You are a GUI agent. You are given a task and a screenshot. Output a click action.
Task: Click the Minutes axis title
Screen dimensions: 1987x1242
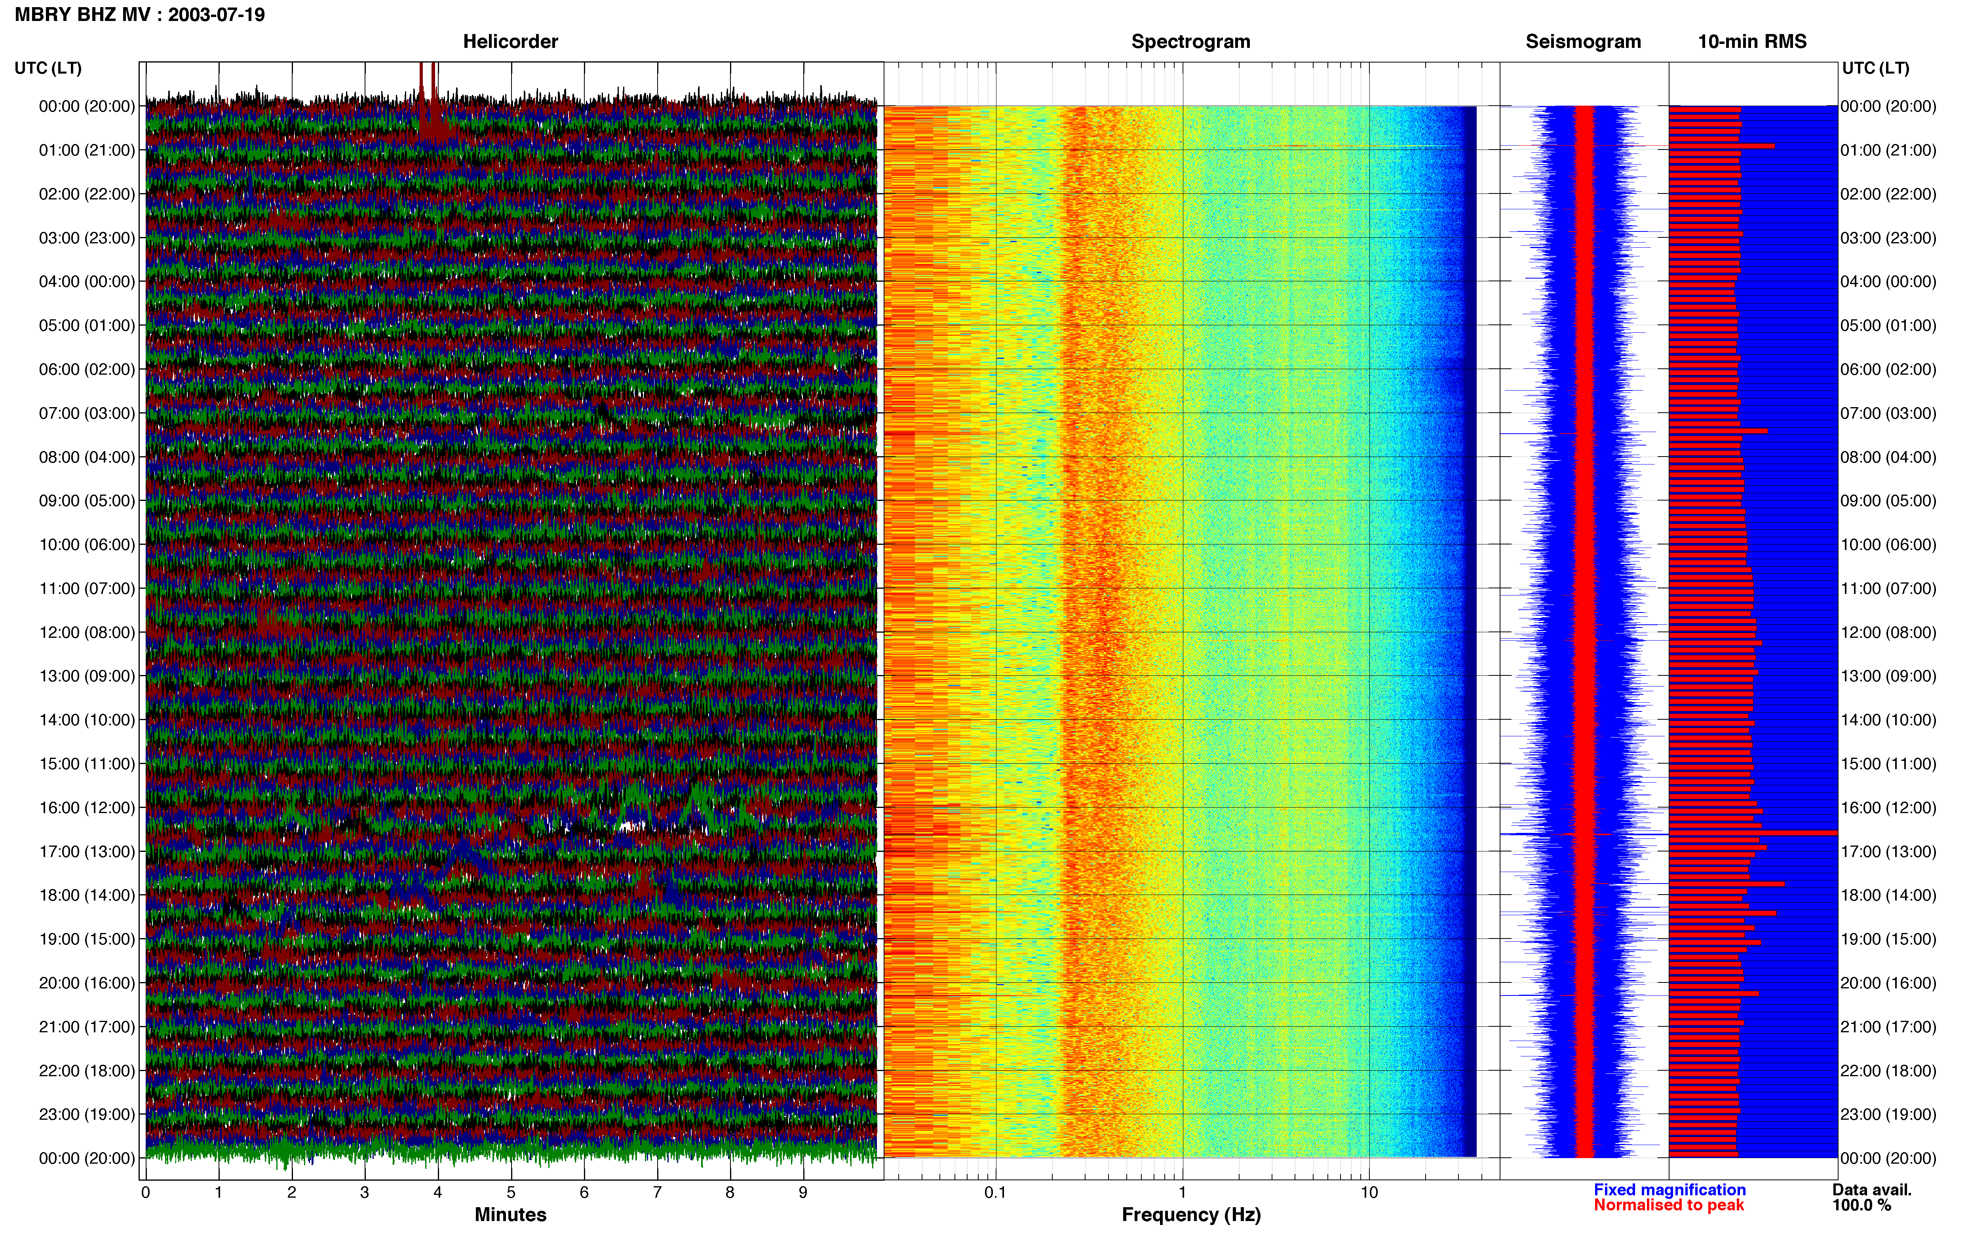[x=510, y=1215]
